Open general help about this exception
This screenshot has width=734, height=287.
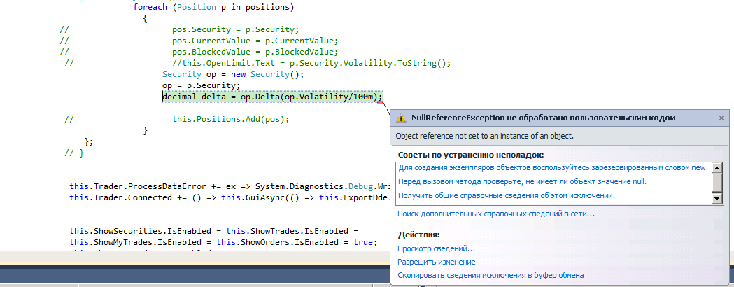[x=507, y=195]
